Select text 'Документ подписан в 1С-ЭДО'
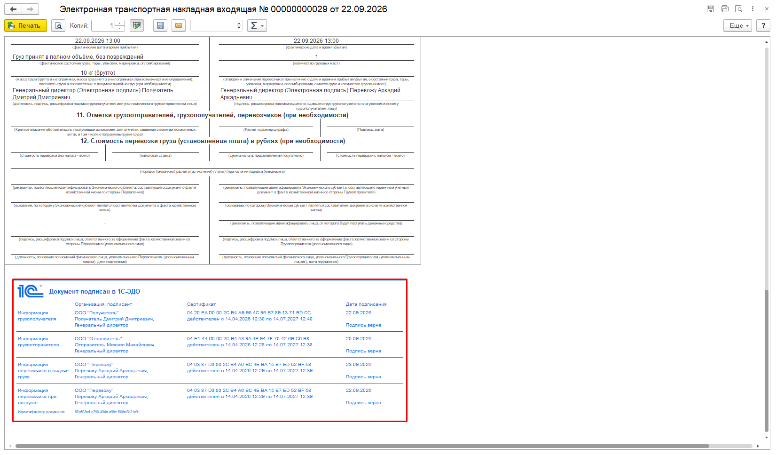Screen dimensions: 776x455 (94, 292)
